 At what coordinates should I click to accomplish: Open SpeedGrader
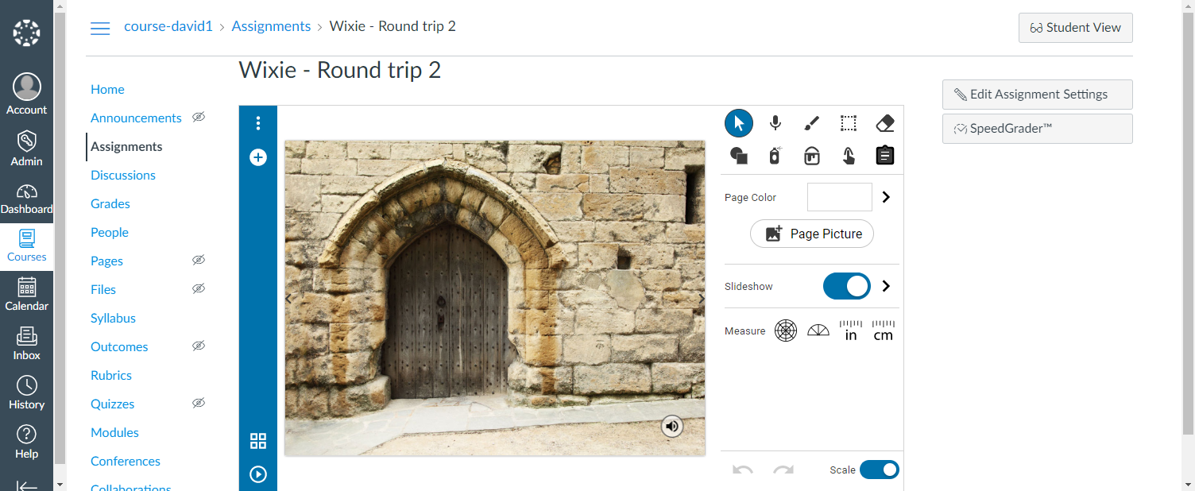pyautogui.click(x=1037, y=129)
